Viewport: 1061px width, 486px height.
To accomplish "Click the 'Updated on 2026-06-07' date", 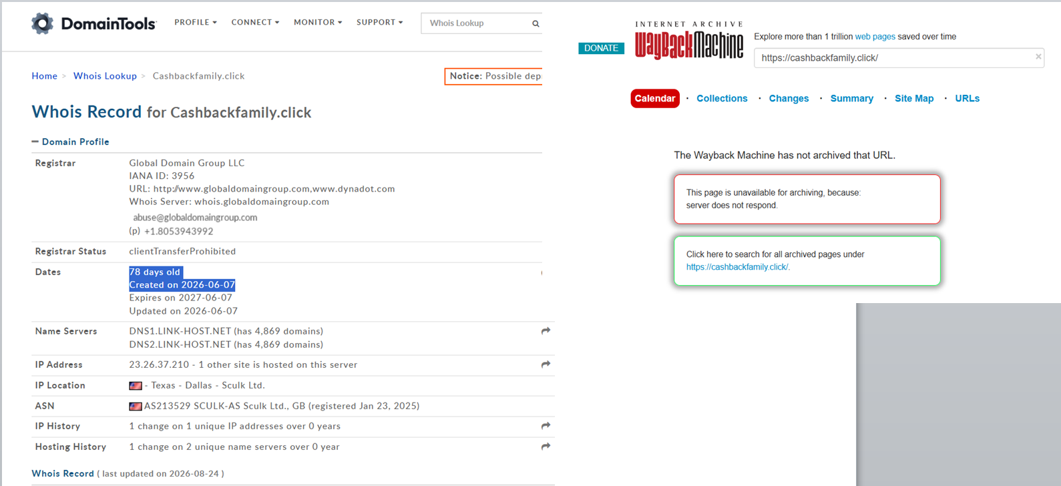I will 184,311.
